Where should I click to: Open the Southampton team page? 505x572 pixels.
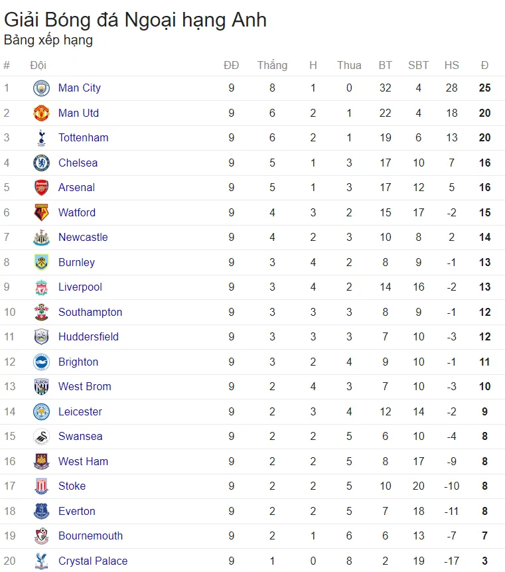click(90, 313)
